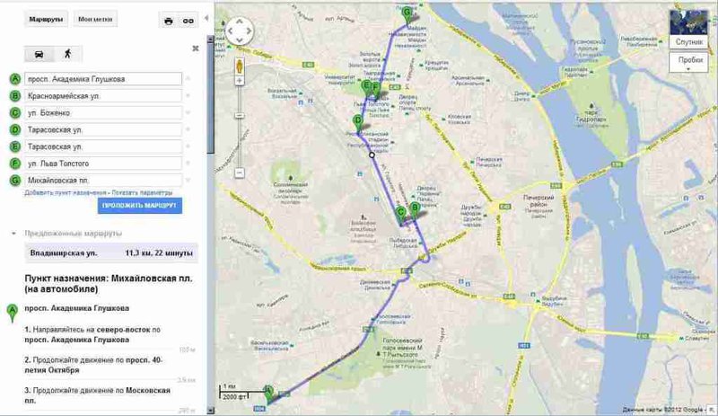Toggle Спутник satellite view thumbnail
This screenshot has height=416, width=718.
(x=688, y=28)
